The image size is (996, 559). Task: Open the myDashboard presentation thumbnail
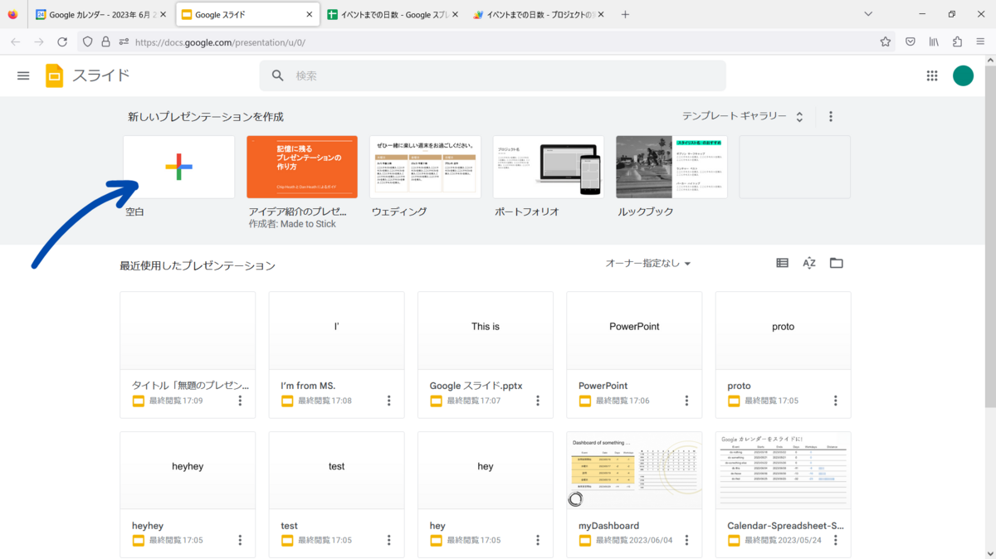(x=634, y=470)
